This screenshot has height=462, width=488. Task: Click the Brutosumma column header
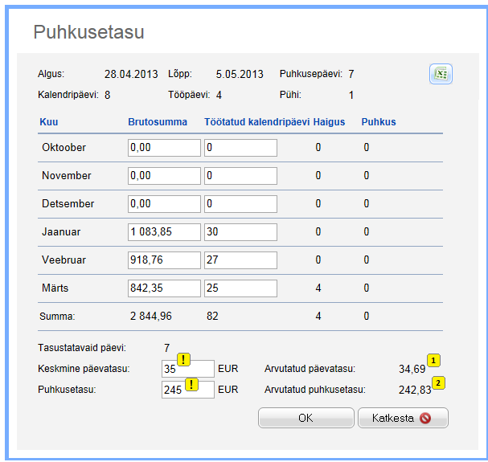[x=158, y=122]
